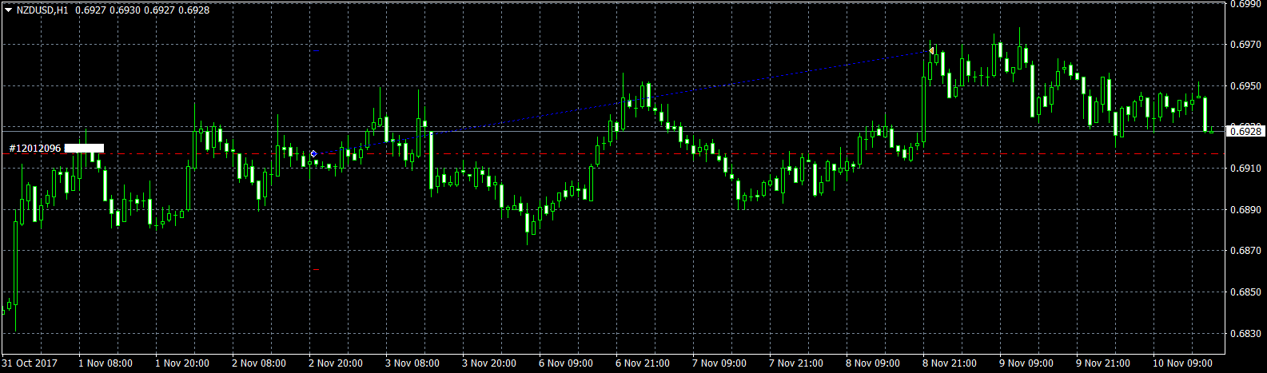Click the 0.6990 price axis label
The image size is (1267, 373).
[1245, 4]
